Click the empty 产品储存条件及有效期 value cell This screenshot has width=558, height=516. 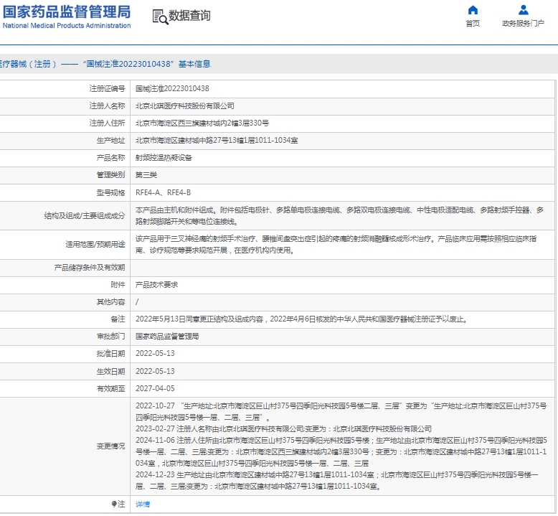pyautogui.click(x=342, y=268)
